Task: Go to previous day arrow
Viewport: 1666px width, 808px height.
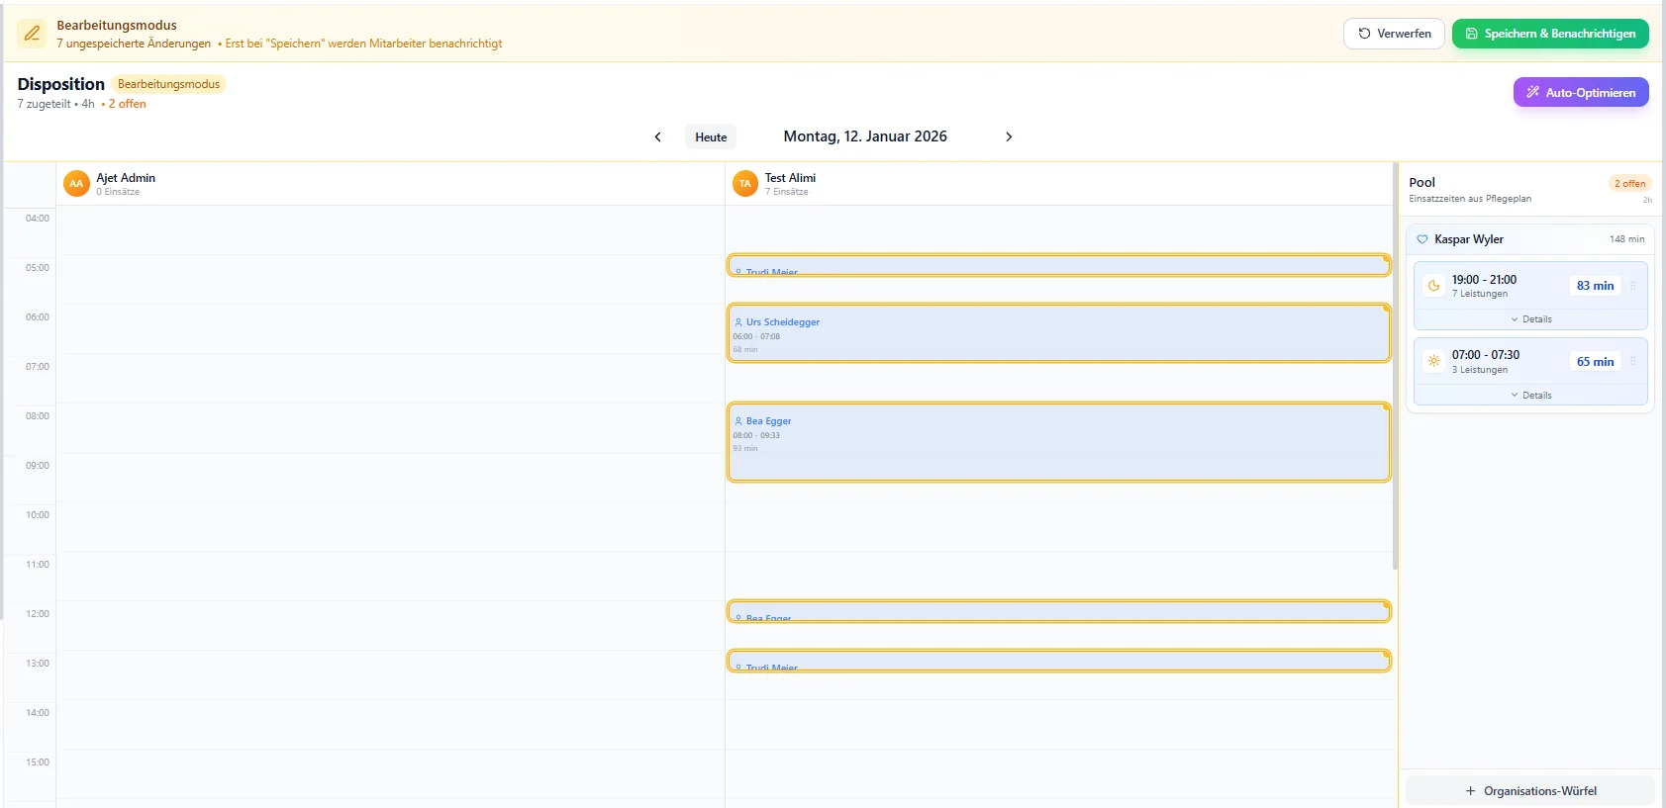Action: pyautogui.click(x=657, y=136)
